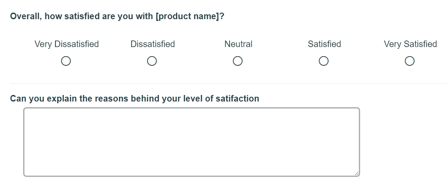This screenshot has height=183, width=447.
Task: Click the misspelled word 'satifaction'
Action: pyautogui.click(x=237, y=98)
